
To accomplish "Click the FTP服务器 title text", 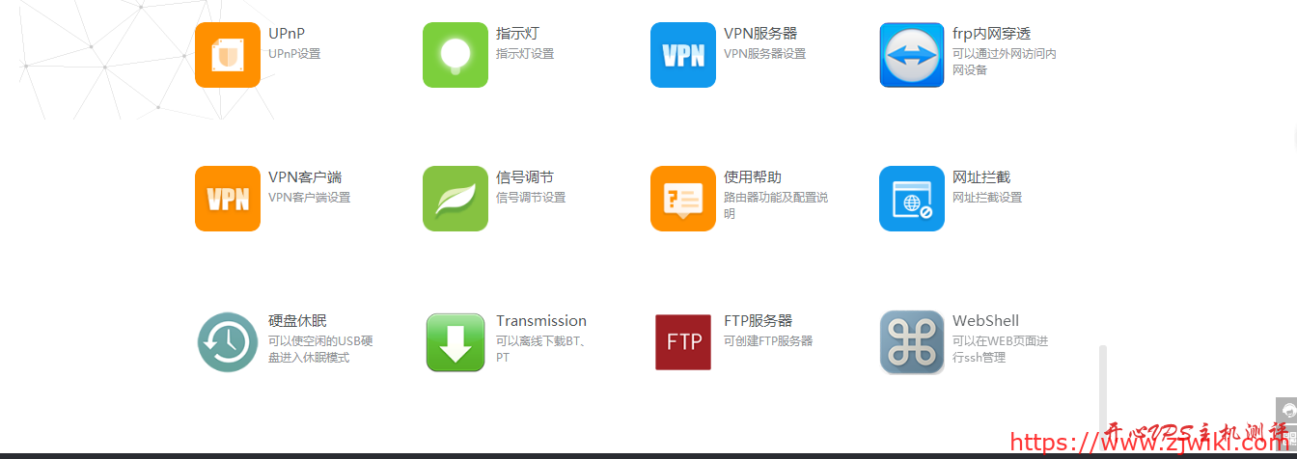I will [758, 321].
